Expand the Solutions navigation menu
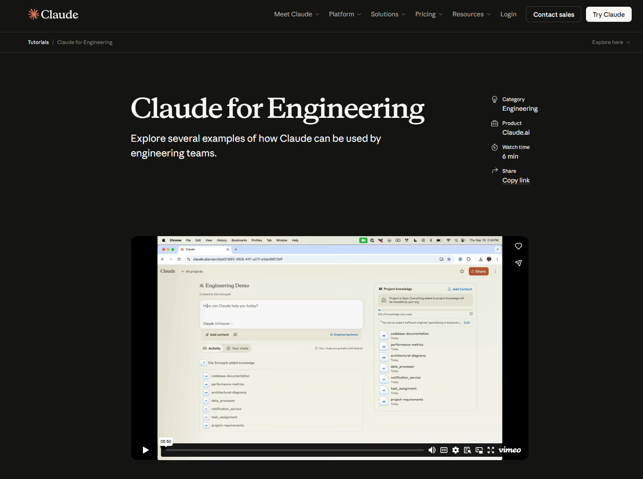The width and height of the screenshot is (643, 479). [x=388, y=14]
